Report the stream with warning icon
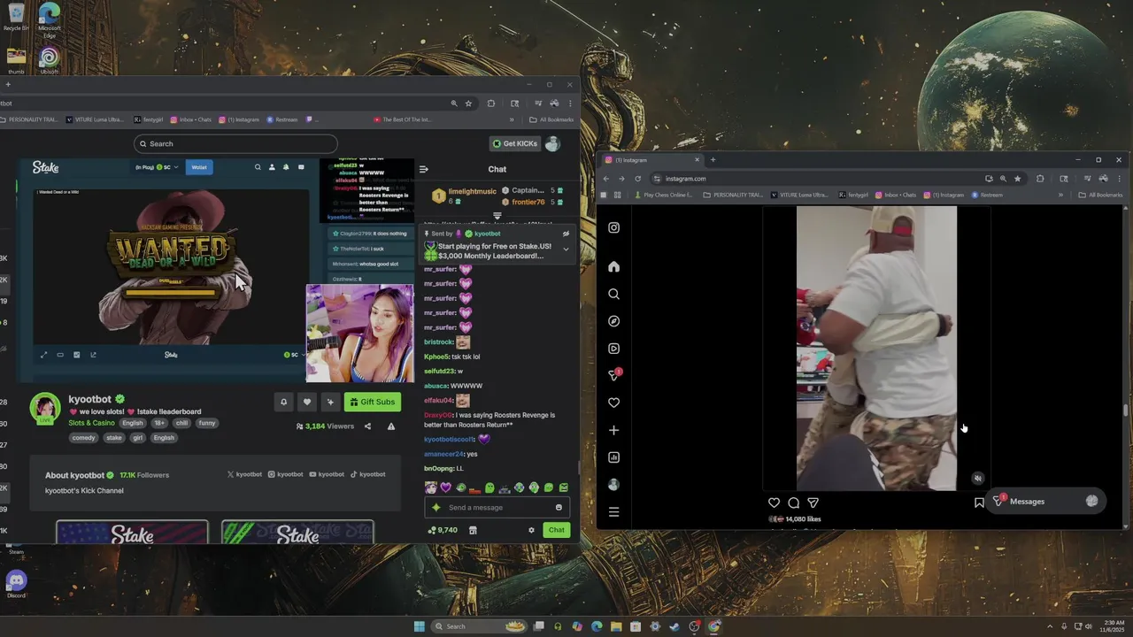Screen dimensions: 1133x637 tap(391, 426)
